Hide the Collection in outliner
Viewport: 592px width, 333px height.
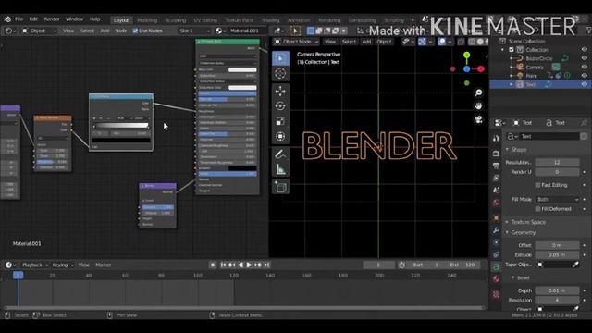click(584, 49)
